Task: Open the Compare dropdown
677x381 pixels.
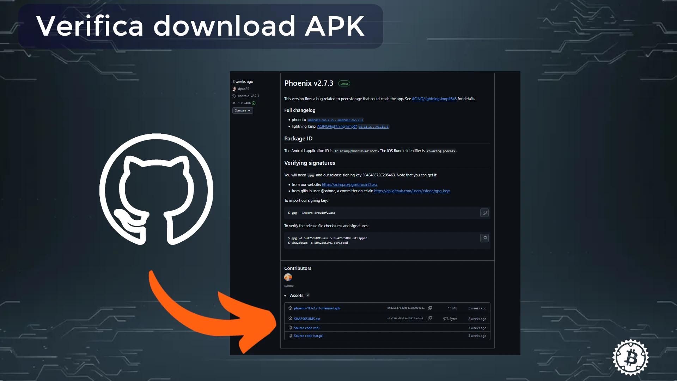Action: (242, 110)
